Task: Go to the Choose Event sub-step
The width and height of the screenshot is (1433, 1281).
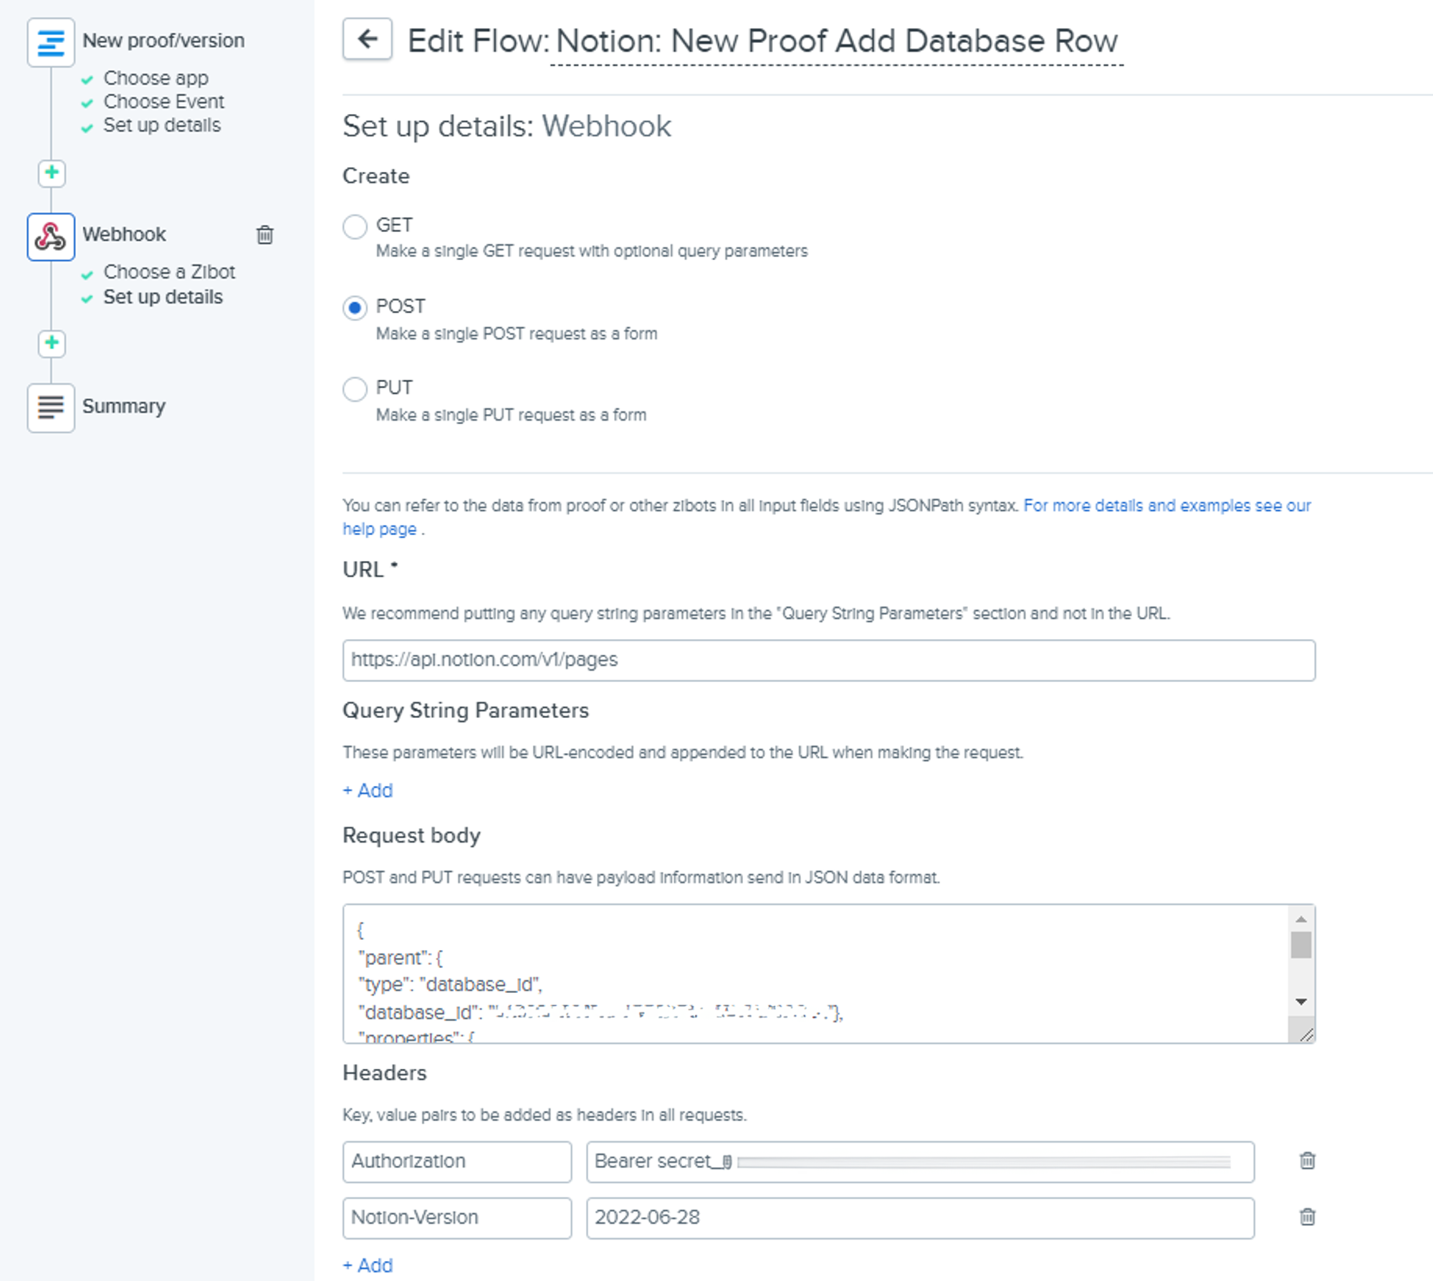Action: (163, 102)
